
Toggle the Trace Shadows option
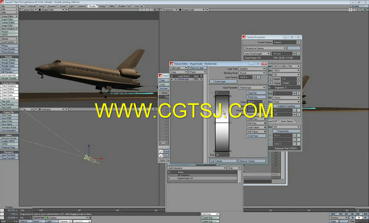pyautogui.click(x=9, y=86)
